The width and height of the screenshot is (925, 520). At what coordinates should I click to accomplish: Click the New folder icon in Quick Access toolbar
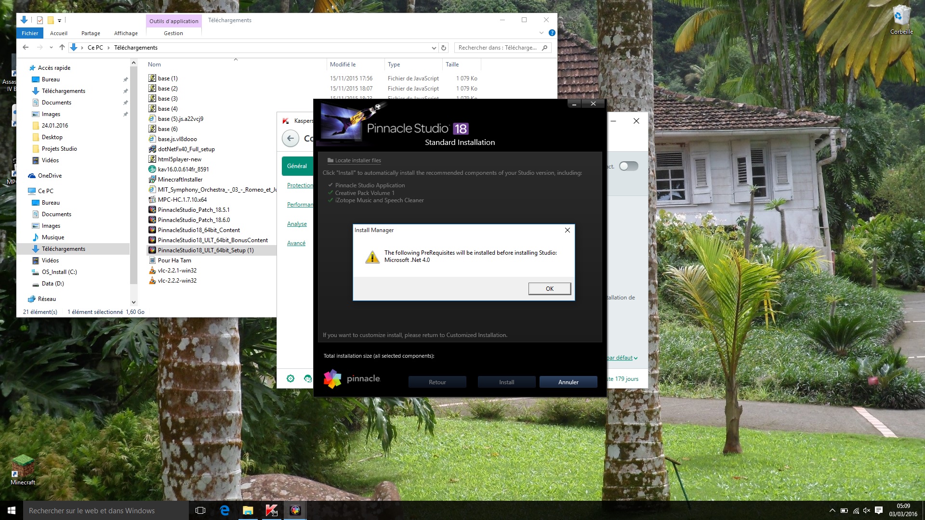click(x=51, y=20)
